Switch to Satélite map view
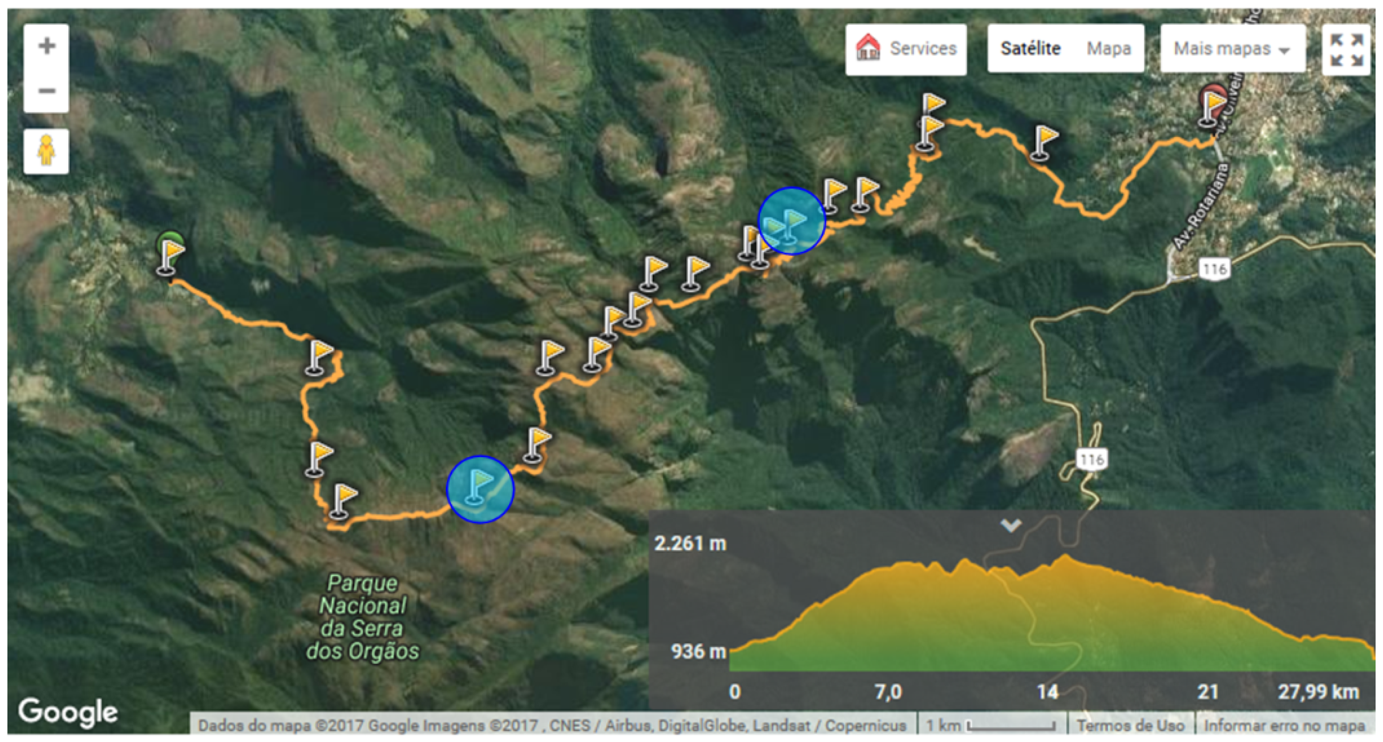Viewport: 1383px width, 742px height. pyautogui.click(x=1030, y=49)
